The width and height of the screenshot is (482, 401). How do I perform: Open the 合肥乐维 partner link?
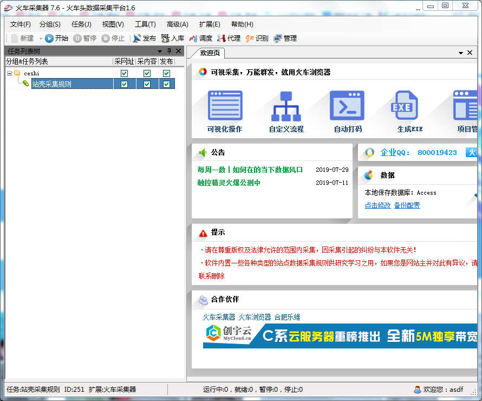[x=287, y=317]
